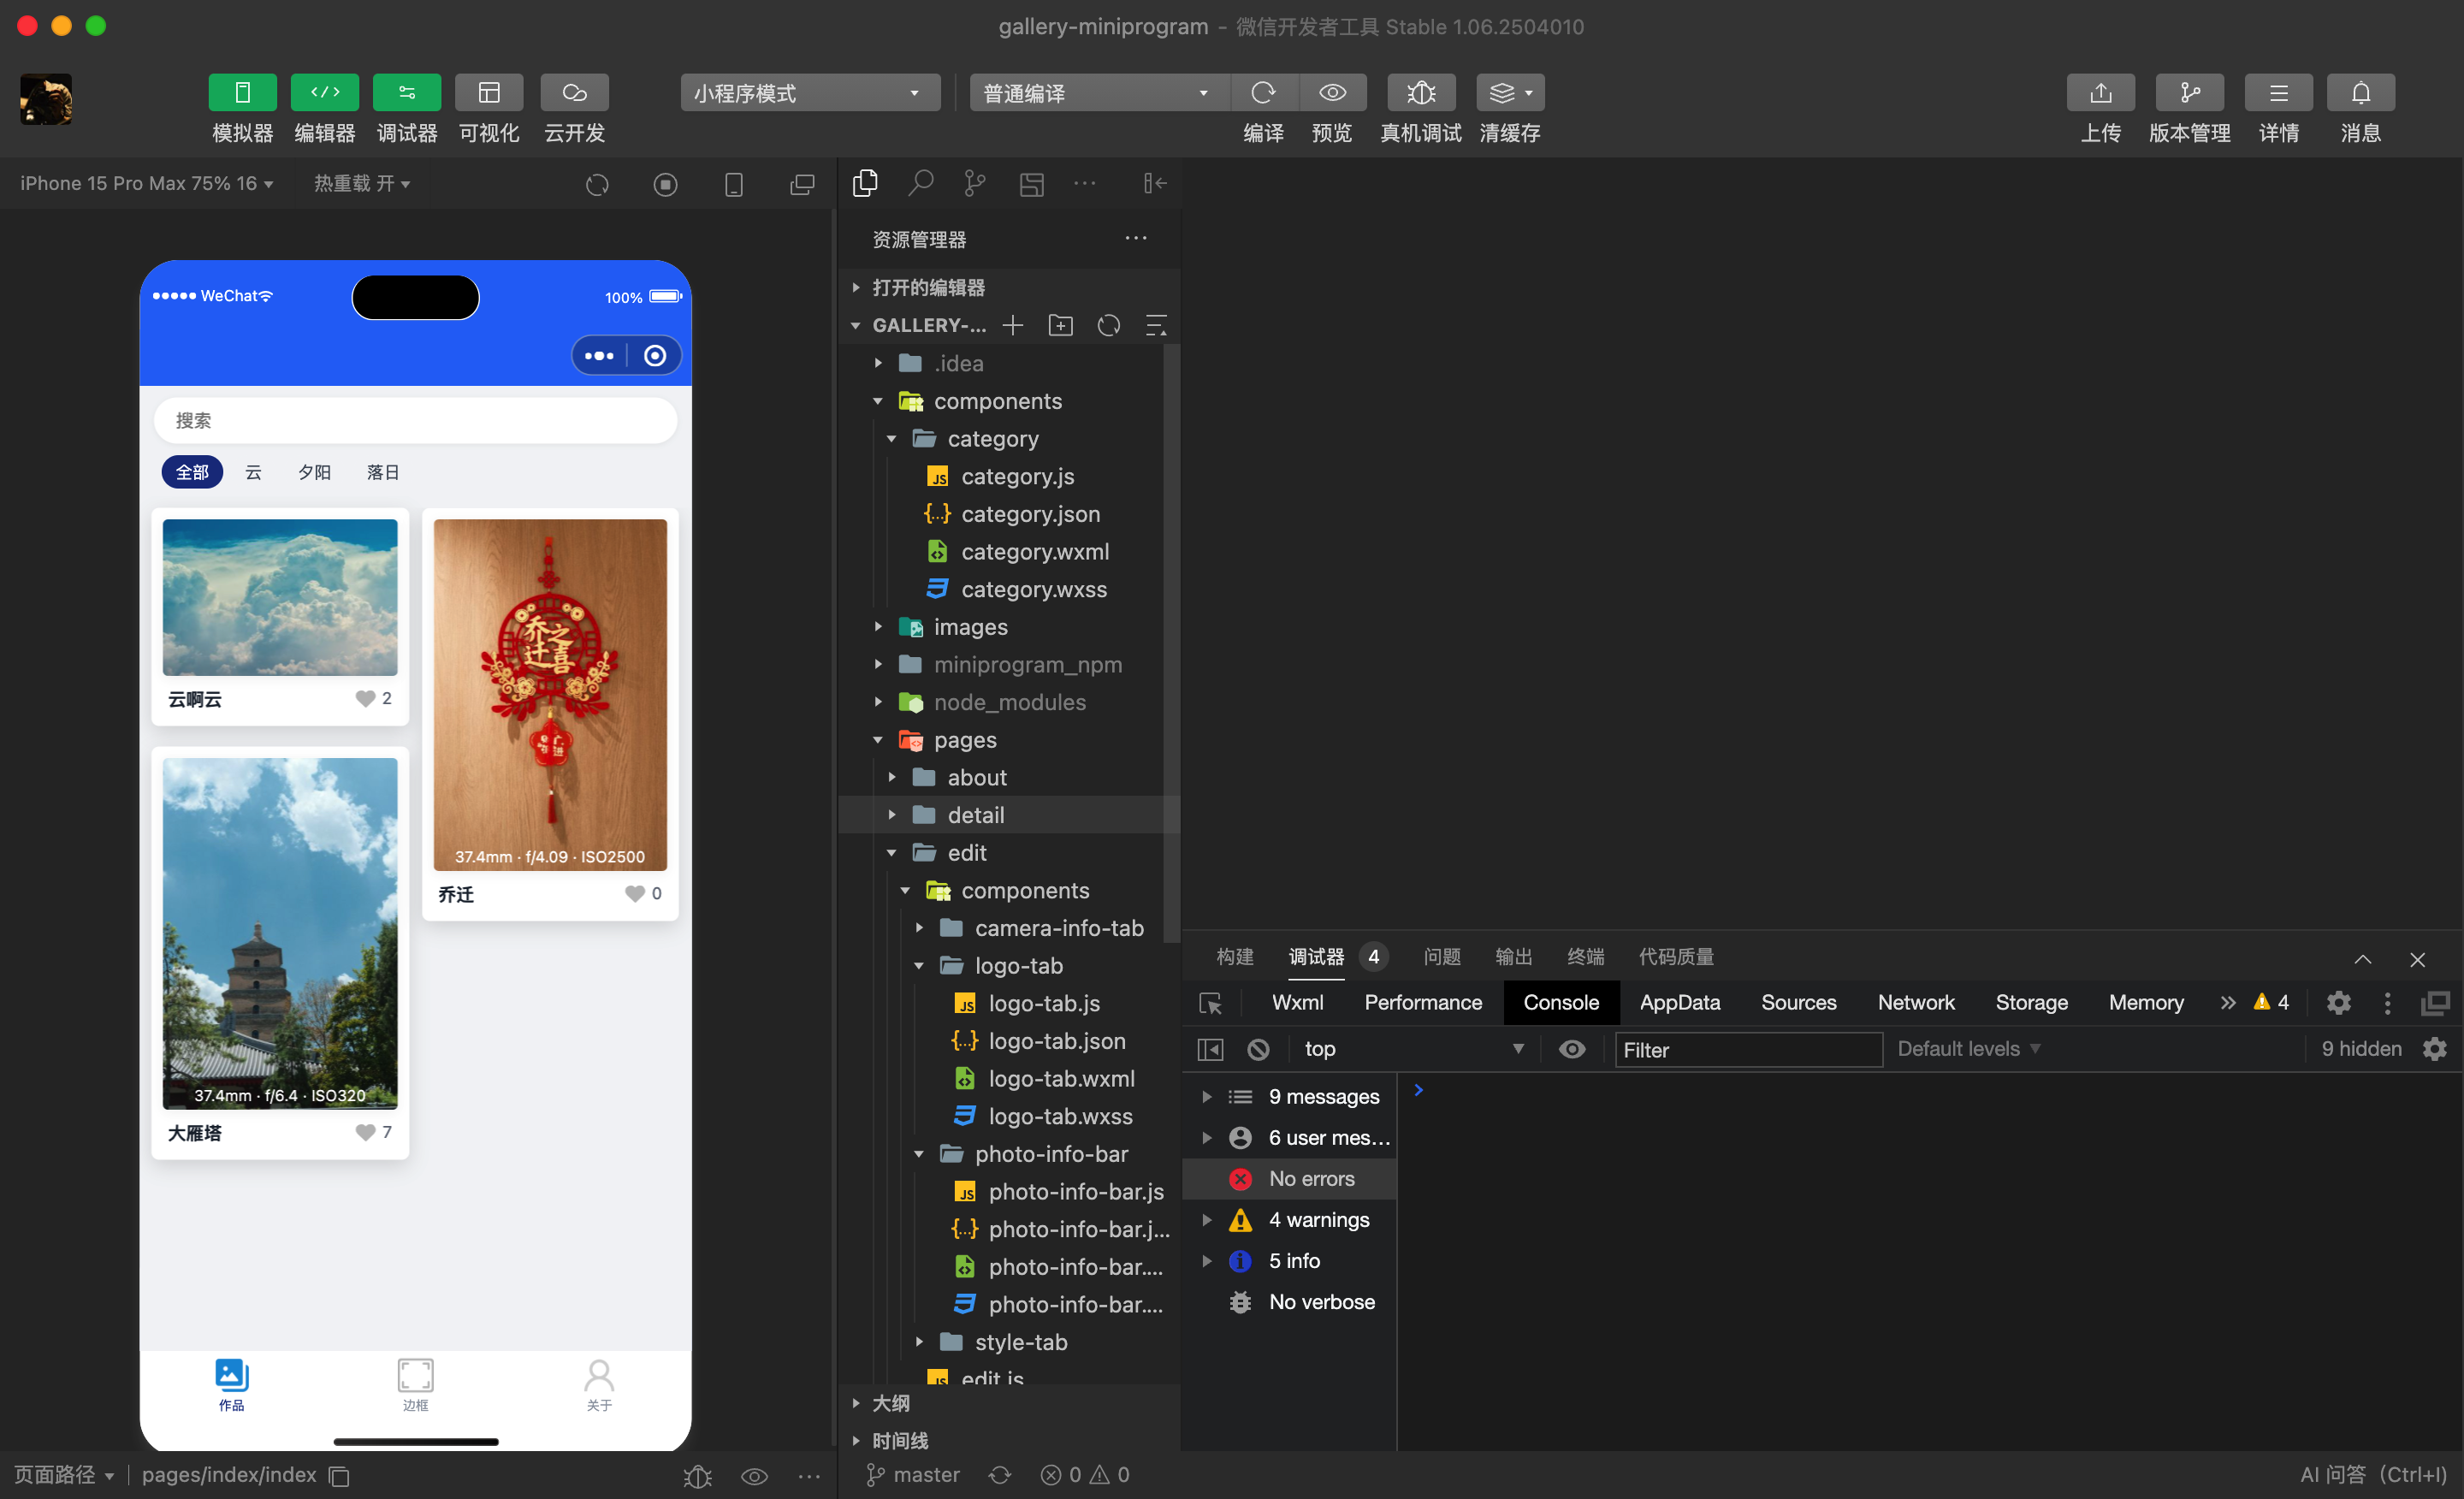Toggle the simulator (模拟器) panel button
Image resolution: width=2464 pixels, height=1499 pixels.
(242, 93)
